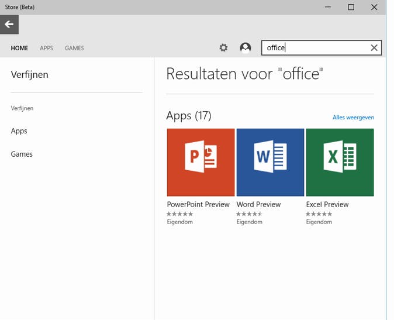Switch to the GAMES tab
The width and height of the screenshot is (394, 320).
tap(74, 48)
